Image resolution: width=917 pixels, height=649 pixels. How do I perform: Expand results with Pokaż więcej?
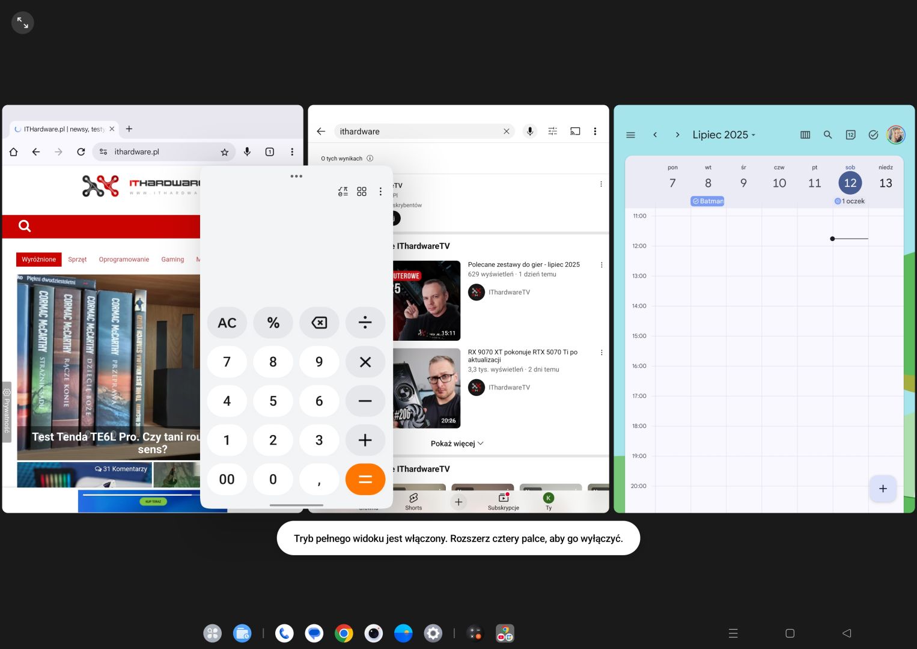click(x=457, y=443)
